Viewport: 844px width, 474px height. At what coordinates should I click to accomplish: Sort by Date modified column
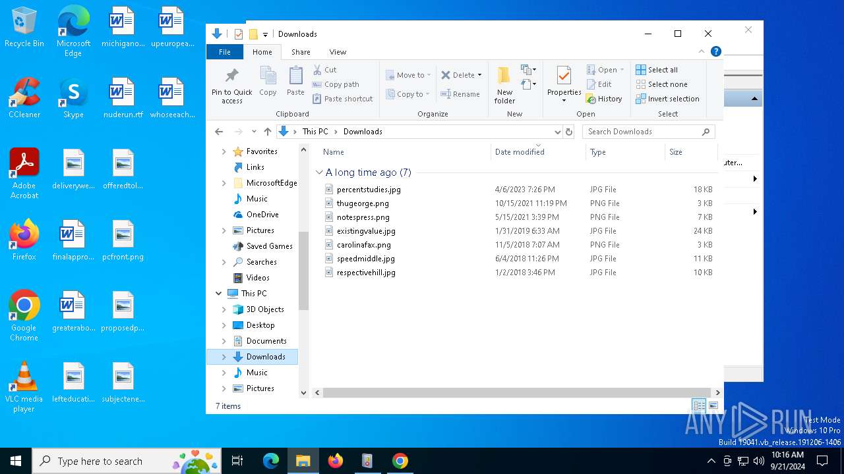click(539, 152)
